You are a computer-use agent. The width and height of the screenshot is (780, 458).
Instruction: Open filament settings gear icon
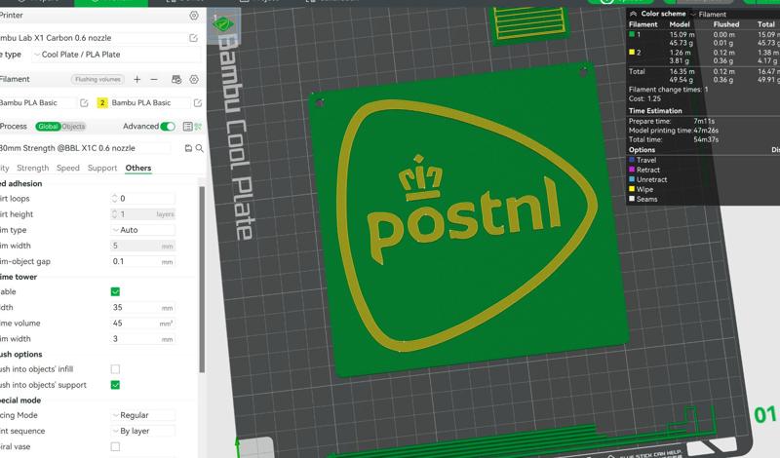click(194, 79)
